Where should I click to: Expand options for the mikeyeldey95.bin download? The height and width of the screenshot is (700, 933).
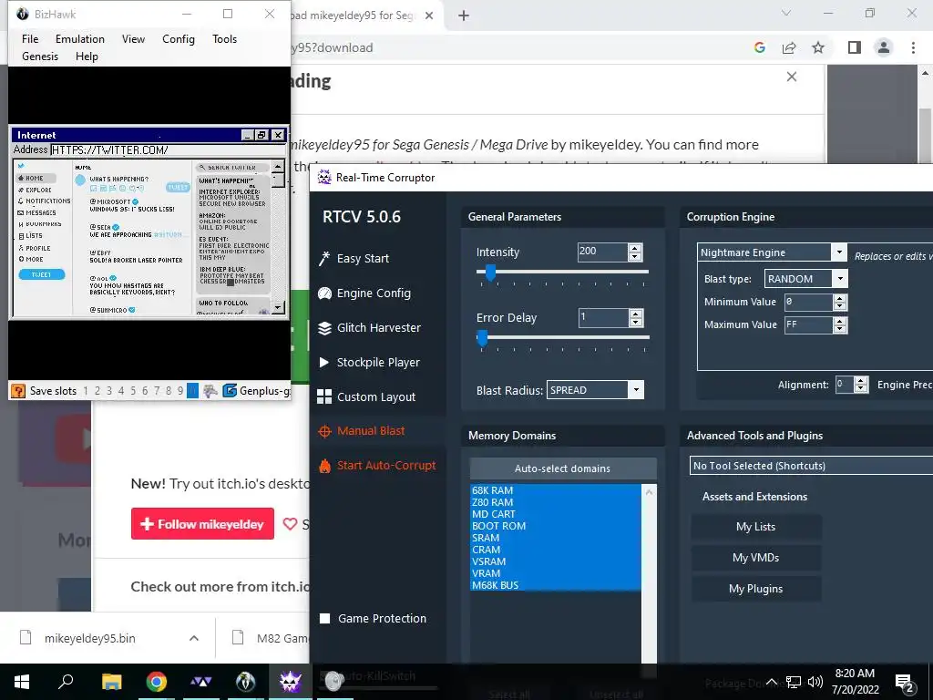tap(194, 638)
